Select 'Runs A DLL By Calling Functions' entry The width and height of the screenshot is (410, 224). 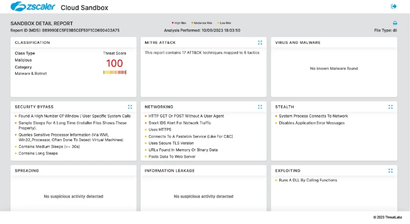point(307,180)
